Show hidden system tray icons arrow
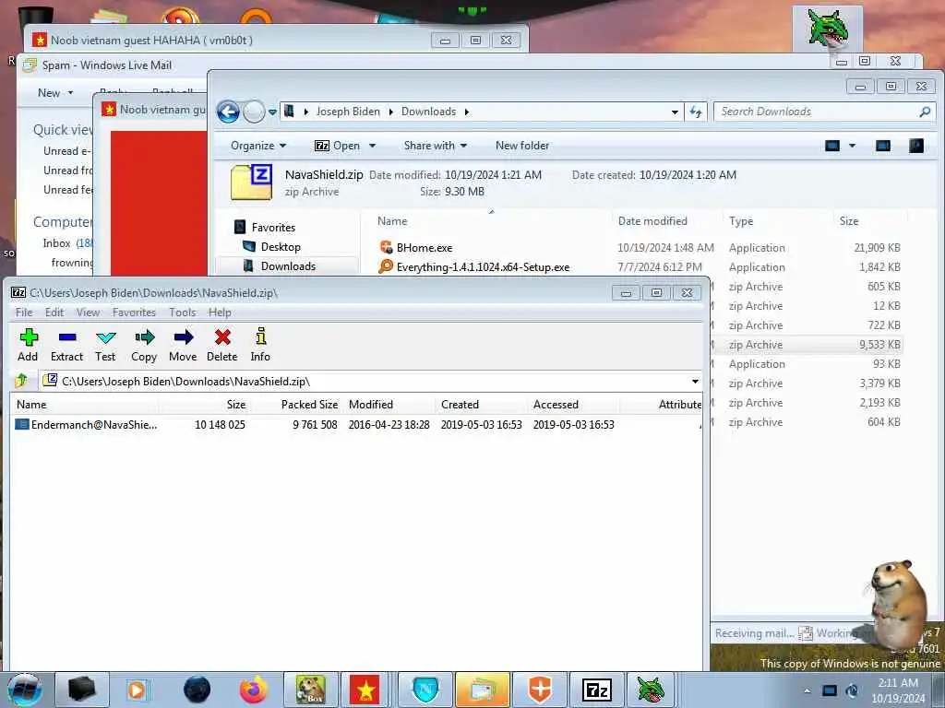The image size is (945, 708). click(807, 691)
